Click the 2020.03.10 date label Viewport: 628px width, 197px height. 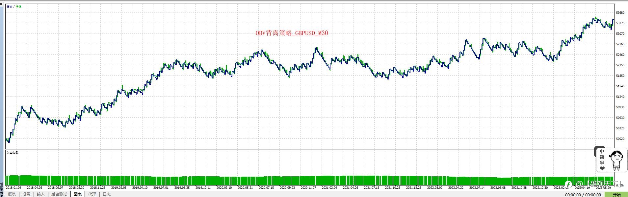tap(224, 188)
